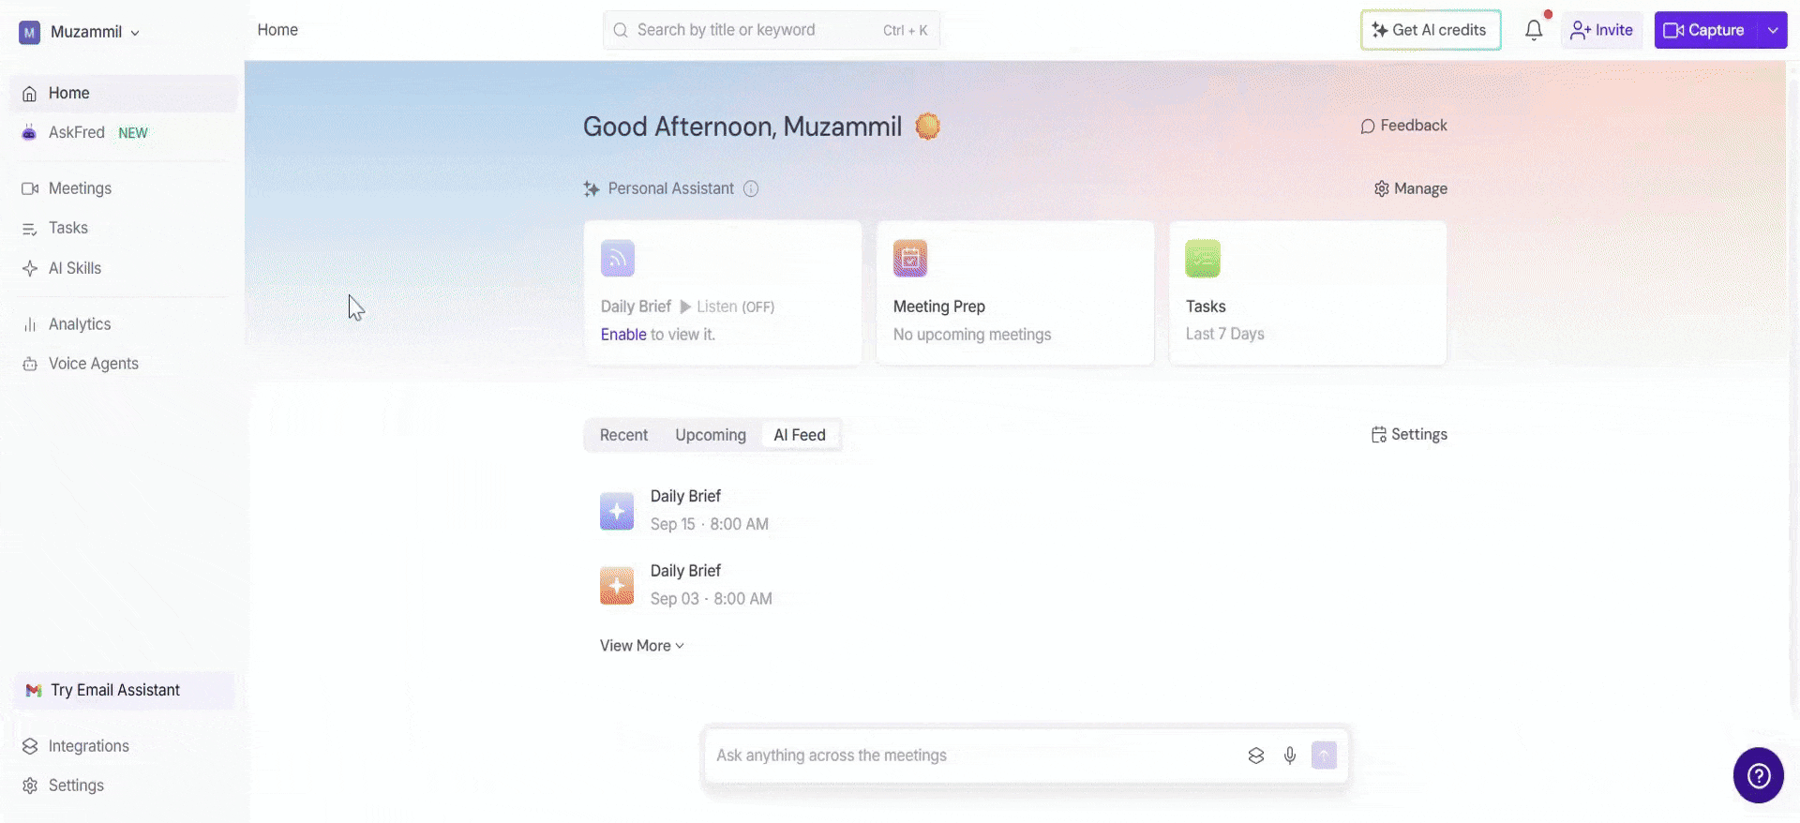Viewport: 1800px width, 823px height.
Task: Click the Muzammil workspace avatar
Action: tap(30, 33)
